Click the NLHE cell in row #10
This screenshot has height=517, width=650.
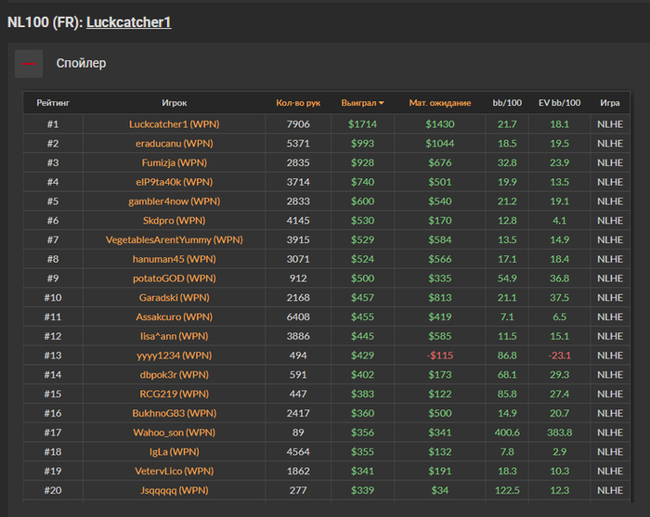coord(610,297)
